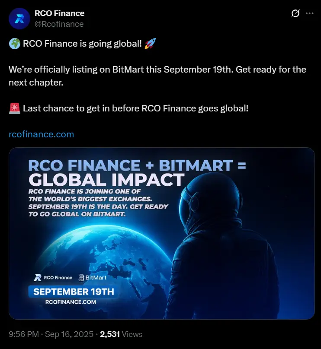Viewport: 321px width, 349px height.
Task: Click the rocket emoji after 'going global!'
Action: click(x=151, y=44)
